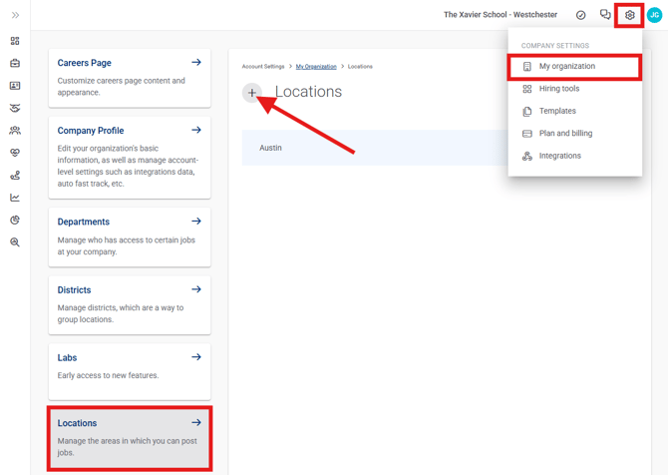The height and width of the screenshot is (475, 668).
Task: Select My organization in Company Settings menu
Action: pyautogui.click(x=574, y=67)
